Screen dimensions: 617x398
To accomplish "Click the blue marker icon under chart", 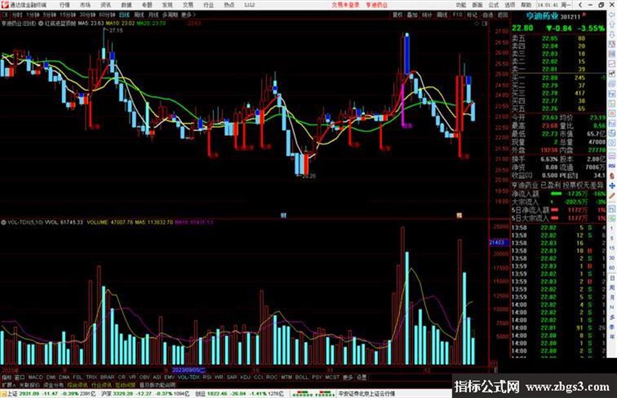I will 283,215.
